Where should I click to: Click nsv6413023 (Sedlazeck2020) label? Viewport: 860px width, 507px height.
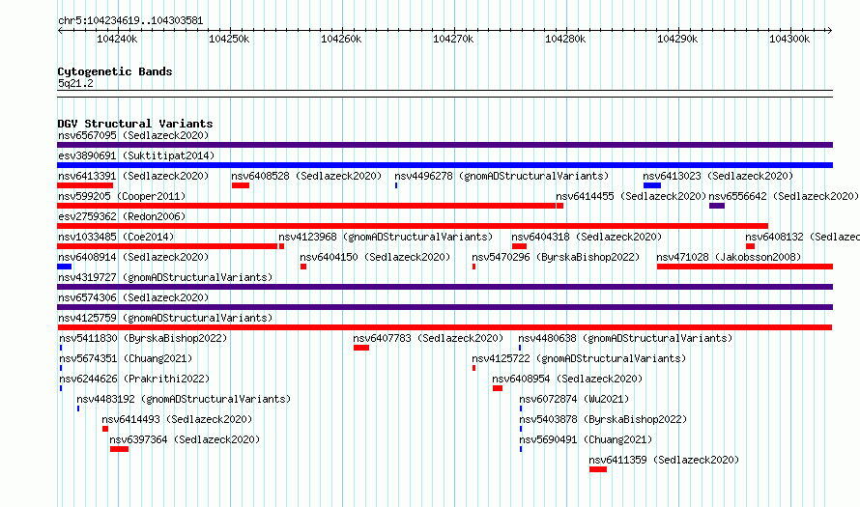pyautogui.click(x=718, y=176)
